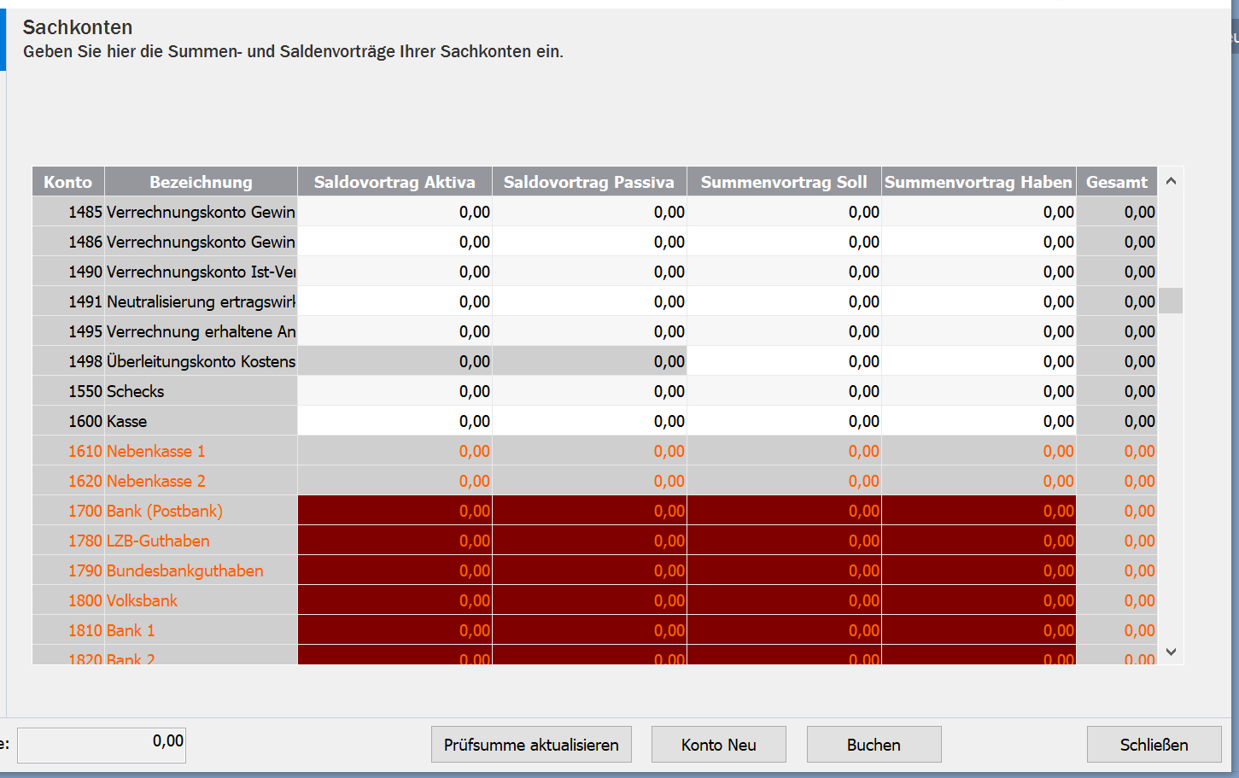Select account row 1600 Kasse
Screen dimensions: 1239x778
pyautogui.click(x=594, y=421)
